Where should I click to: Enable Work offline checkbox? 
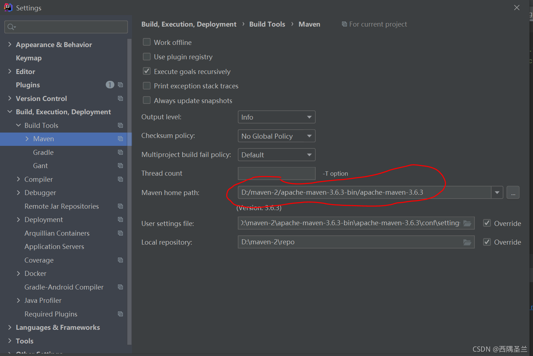(147, 42)
